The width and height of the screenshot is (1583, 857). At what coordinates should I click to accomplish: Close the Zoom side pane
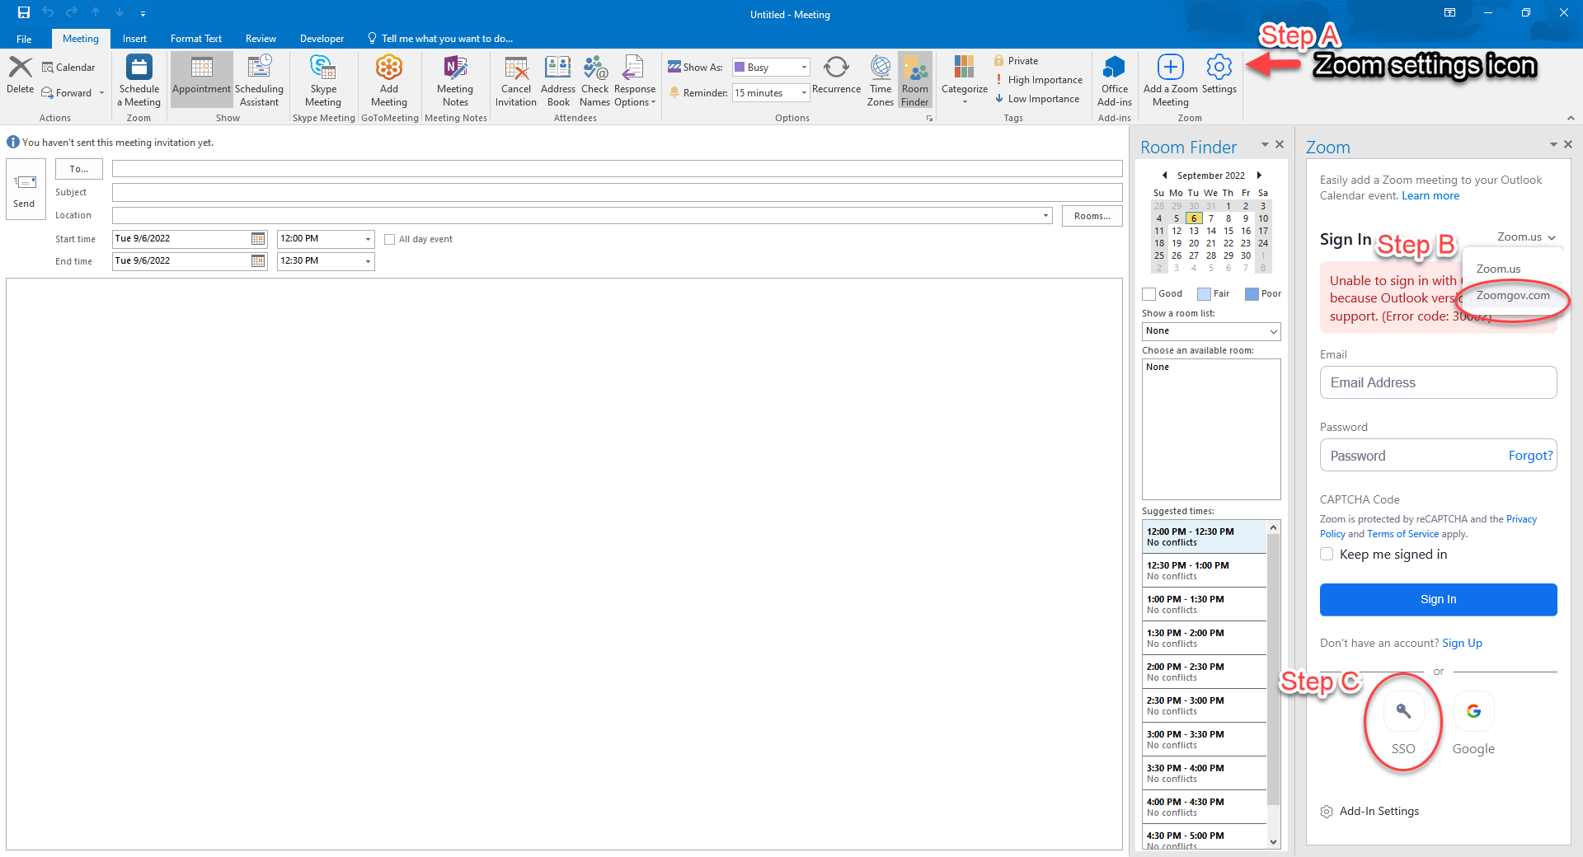click(1568, 144)
